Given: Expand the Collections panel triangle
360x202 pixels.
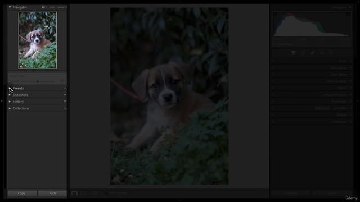Looking at the screenshot, I should (10, 108).
